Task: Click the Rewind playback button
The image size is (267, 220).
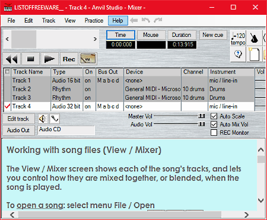Action: (x=12, y=59)
